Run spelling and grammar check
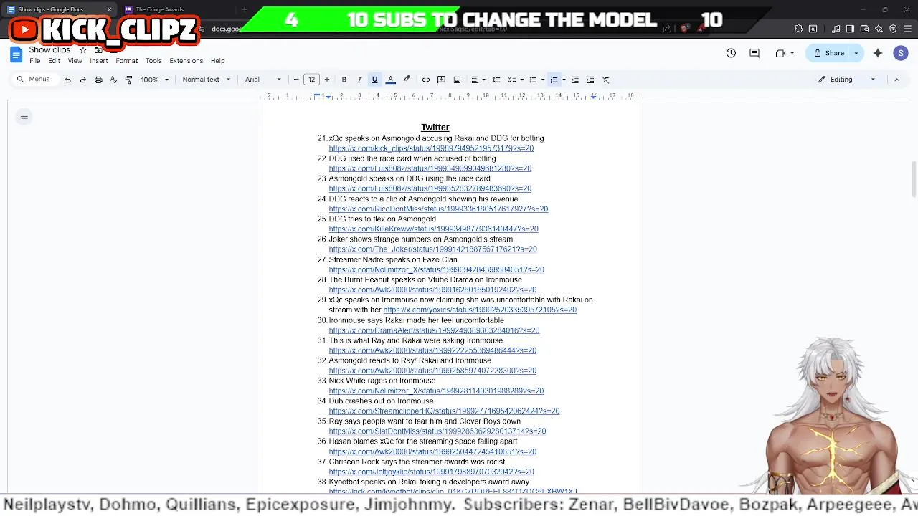This screenshot has width=918, height=516. [113, 80]
